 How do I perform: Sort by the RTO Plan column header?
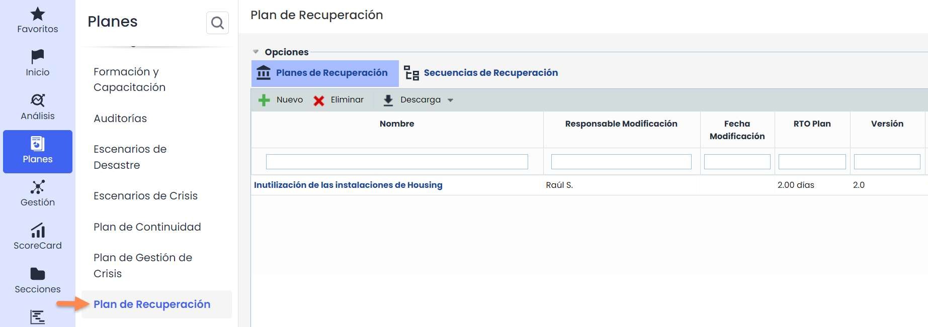[x=812, y=124]
